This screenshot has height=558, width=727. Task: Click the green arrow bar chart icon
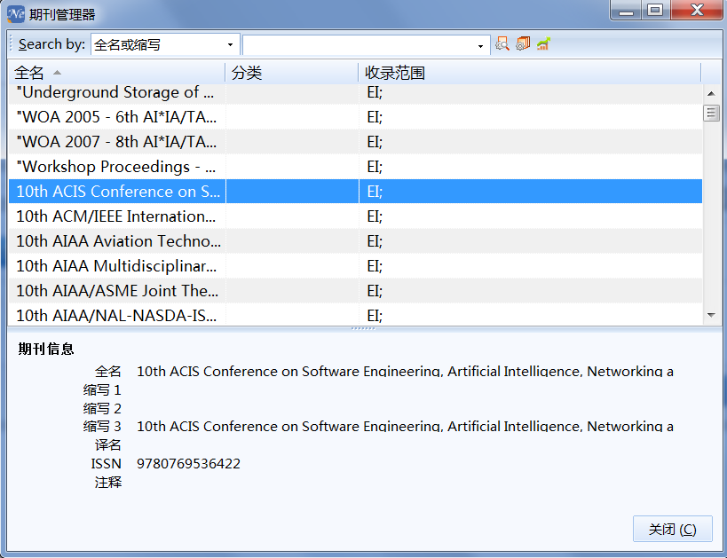(x=543, y=44)
